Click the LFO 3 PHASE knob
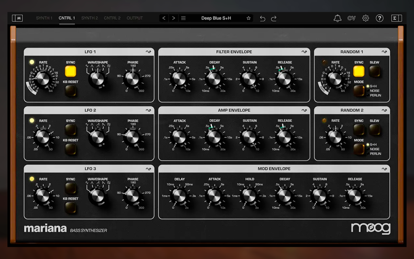The width and height of the screenshot is (414, 259). pos(133,195)
